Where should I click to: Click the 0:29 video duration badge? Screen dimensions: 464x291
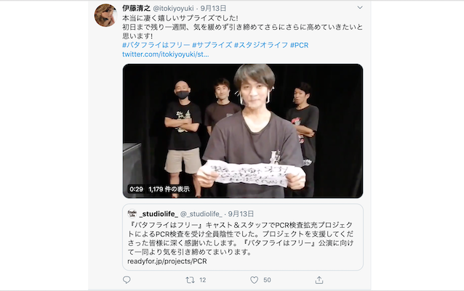pos(137,189)
